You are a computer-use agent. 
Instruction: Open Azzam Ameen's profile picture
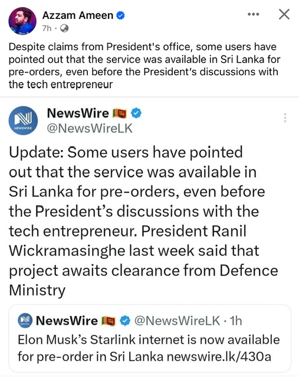[22, 21]
